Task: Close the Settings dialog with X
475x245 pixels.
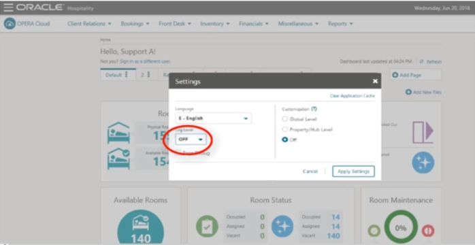Action: (375, 81)
